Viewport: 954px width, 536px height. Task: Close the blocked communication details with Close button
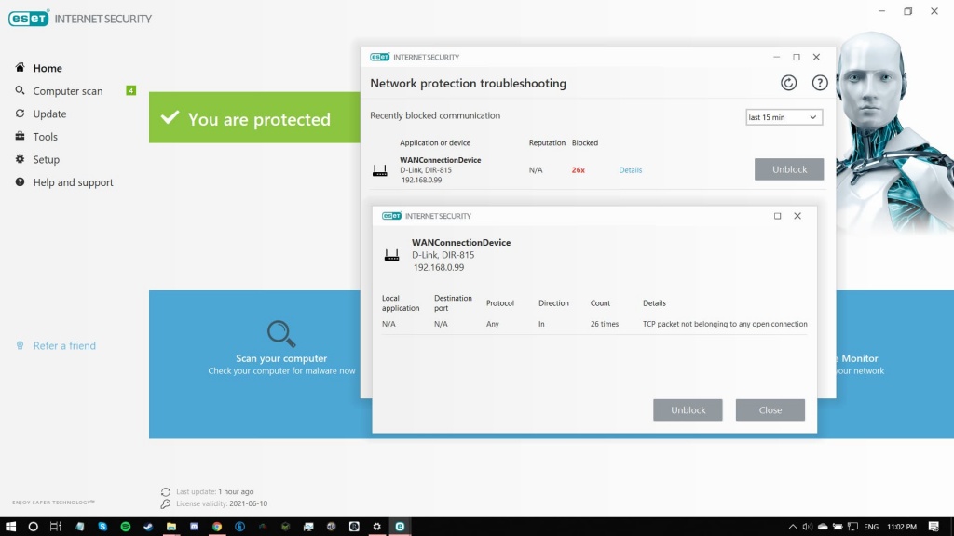coord(770,409)
